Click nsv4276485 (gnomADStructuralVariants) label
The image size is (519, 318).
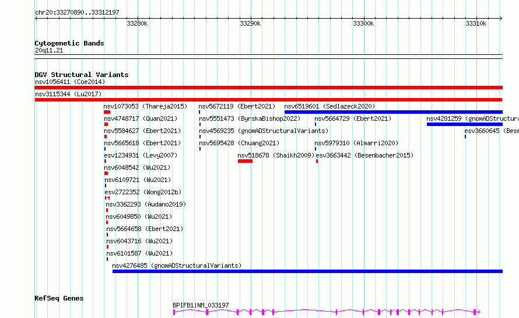(x=177, y=265)
